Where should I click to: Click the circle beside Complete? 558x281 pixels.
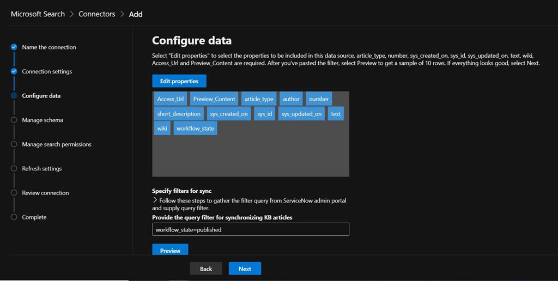tap(14, 217)
